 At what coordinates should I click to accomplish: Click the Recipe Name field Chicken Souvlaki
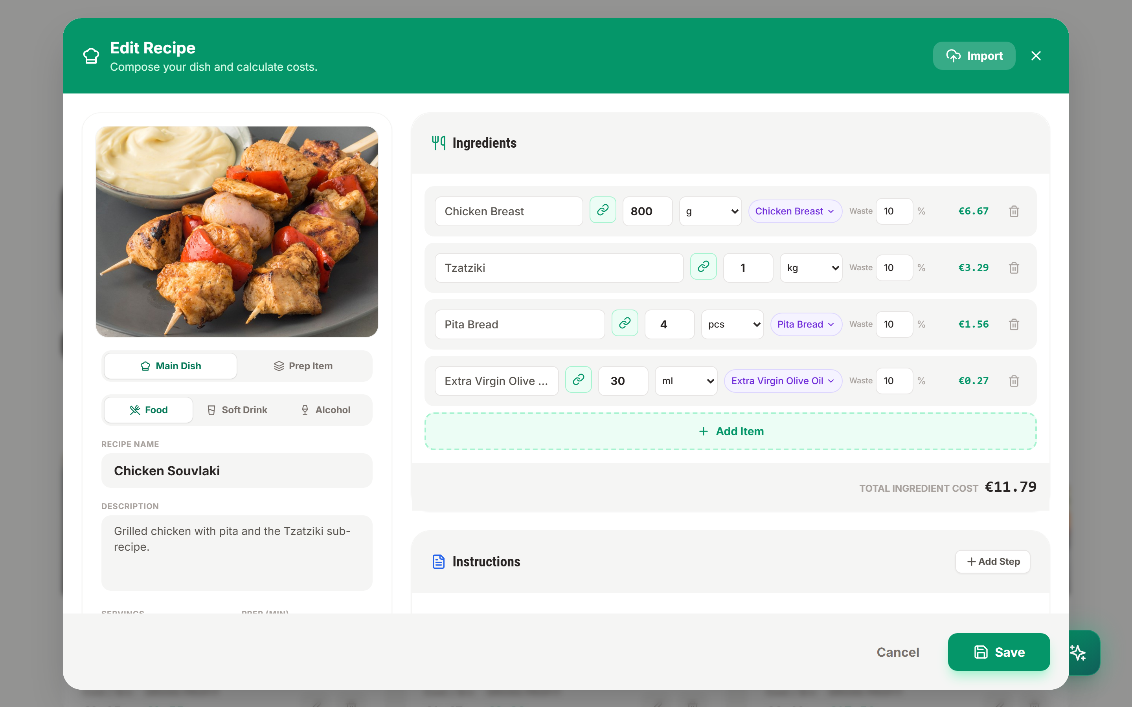(237, 471)
